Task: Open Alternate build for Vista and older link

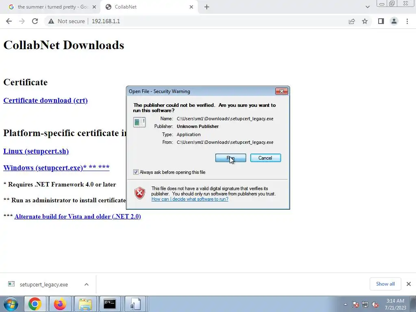Action: (x=78, y=217)
